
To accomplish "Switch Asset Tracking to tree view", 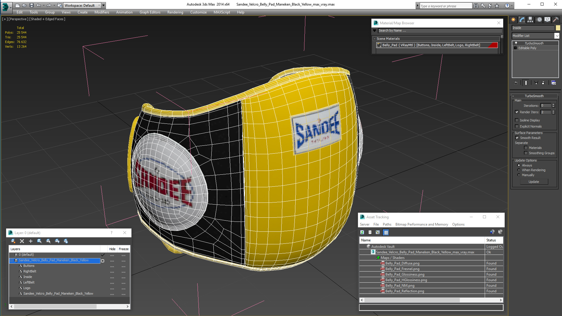I will pos(378,232).
